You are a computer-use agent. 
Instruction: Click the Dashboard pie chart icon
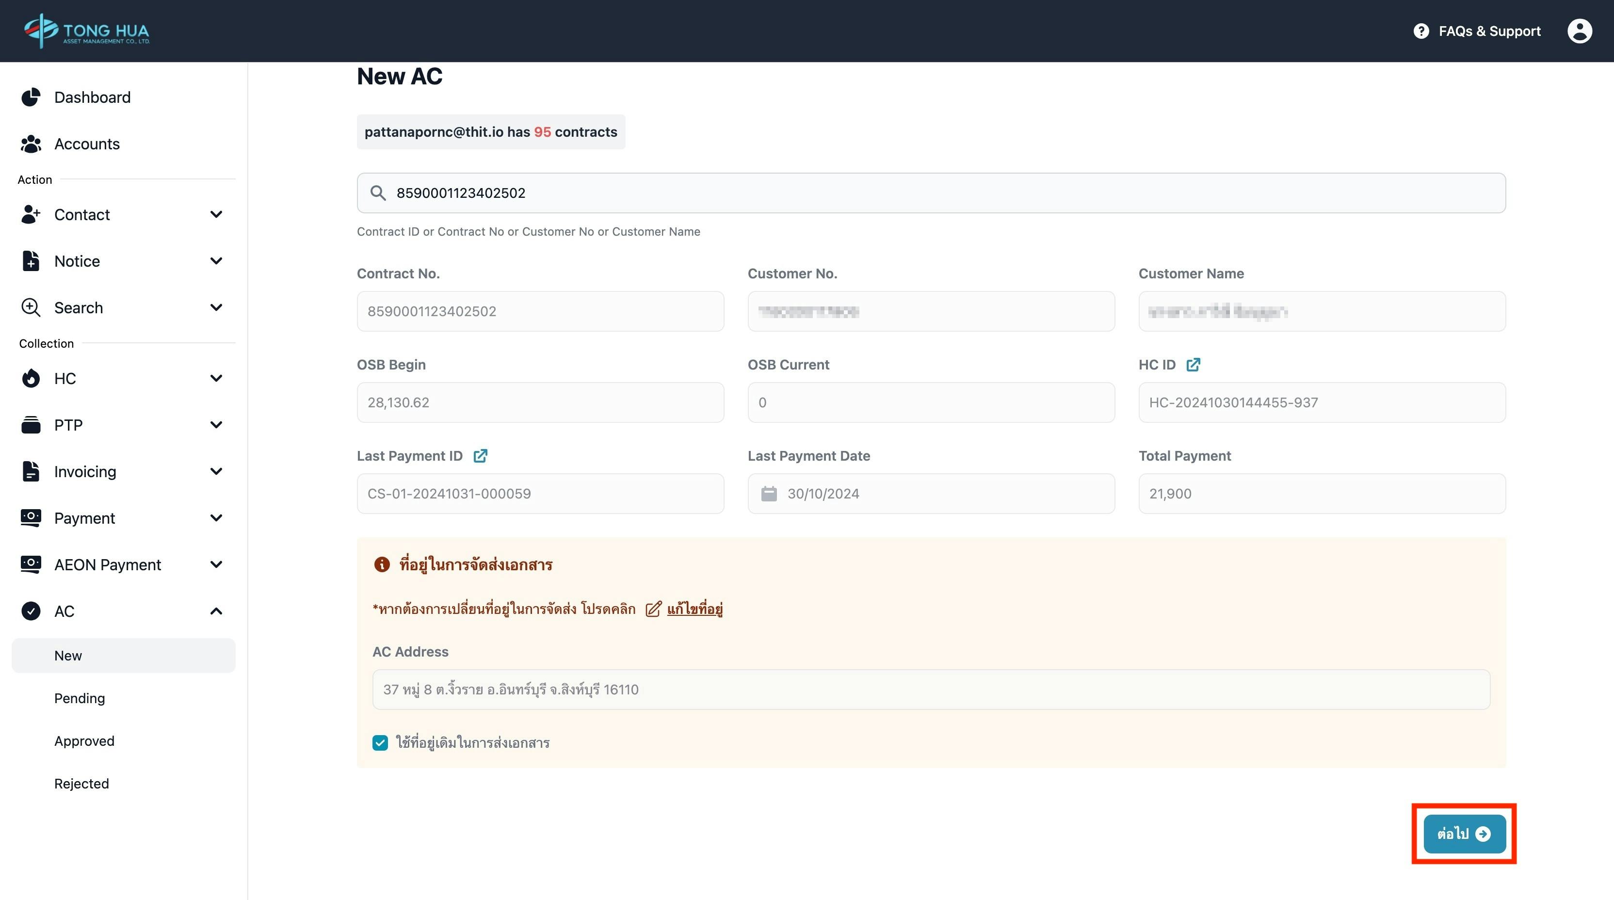click(31, 97)
